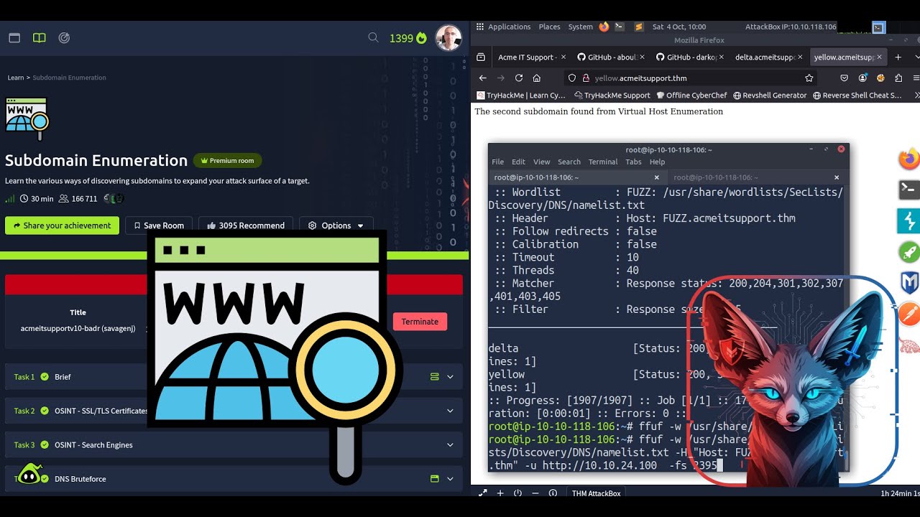Expand Task 2 OSINT SSL/TLS Certificates chevron
This screenshot has height=517, width=920.
pyautogui.click(x=451, y=411)
